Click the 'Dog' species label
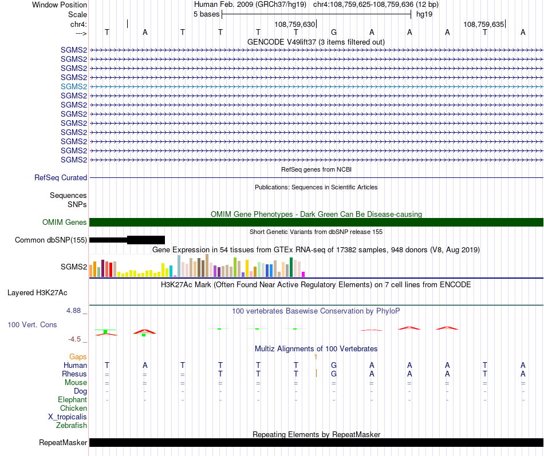Viewport: 544px width, 456px height. pos(80,391)
